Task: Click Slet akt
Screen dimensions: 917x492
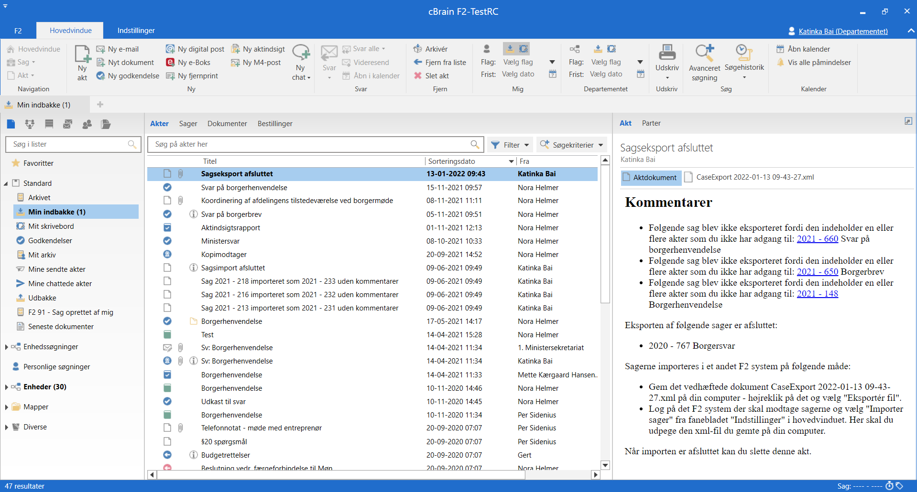Action: click(431, 76)
